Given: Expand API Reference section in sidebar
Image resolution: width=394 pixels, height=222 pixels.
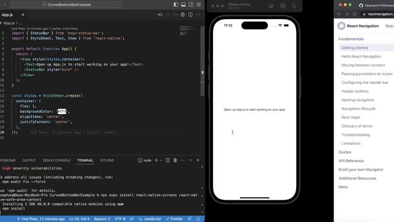Looking at the screenshot, I should pyautogui.click(x=351, y=161).
